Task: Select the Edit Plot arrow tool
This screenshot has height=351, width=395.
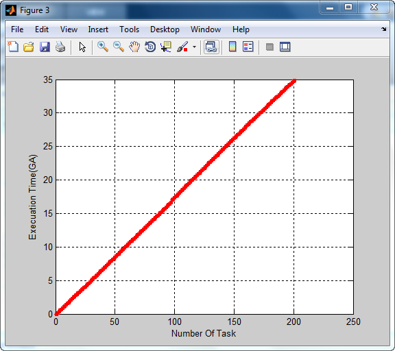Action: (x=82, y=47)
